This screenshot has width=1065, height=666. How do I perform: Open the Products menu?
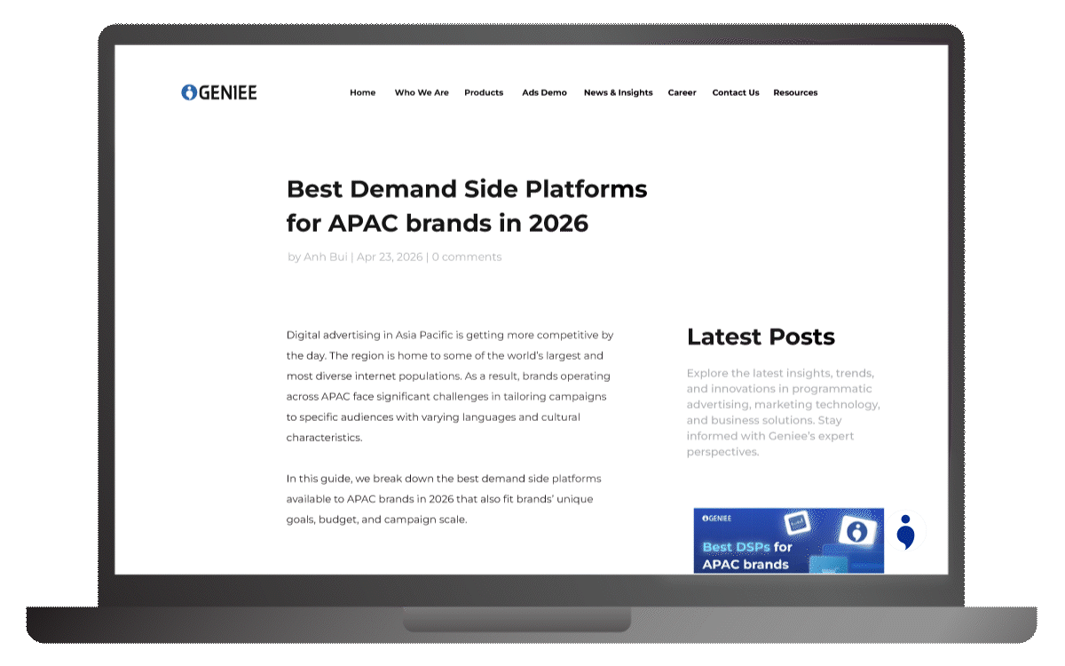[x=484, y=92]
